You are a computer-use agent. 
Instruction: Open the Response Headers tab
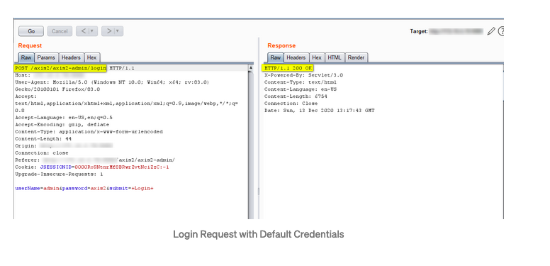point(296,57)
